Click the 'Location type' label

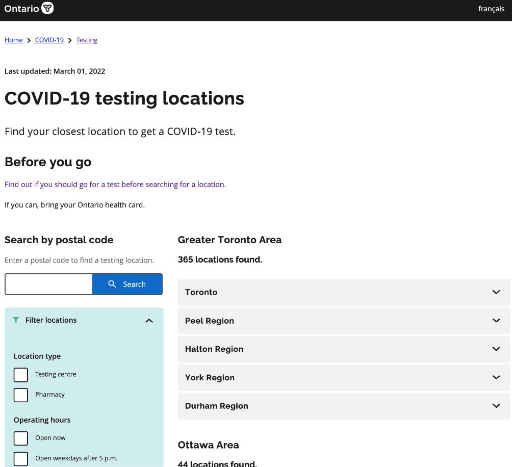pos(37,356)
